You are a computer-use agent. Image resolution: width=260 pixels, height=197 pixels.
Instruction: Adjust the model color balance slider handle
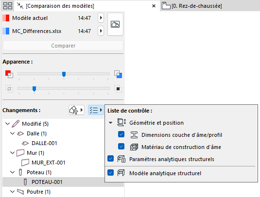click(64, 74)
